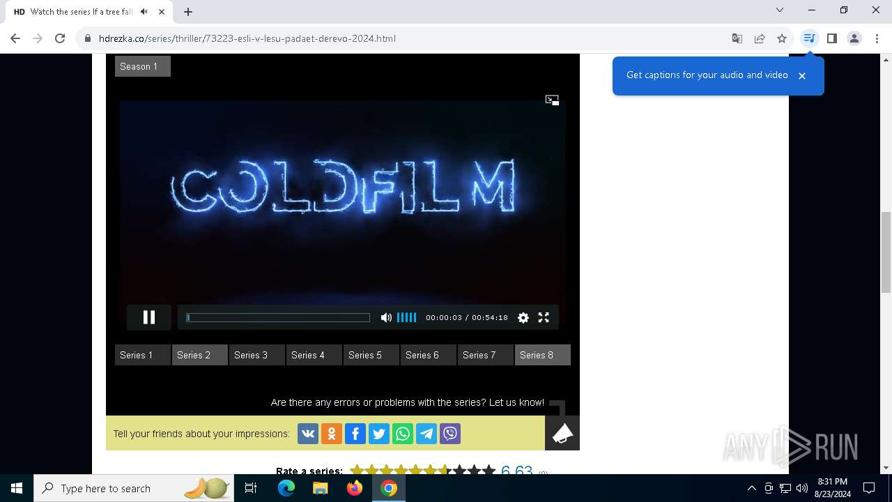892x502 pixels.
Task: Open system volume control
Action: tap(802, 488)
